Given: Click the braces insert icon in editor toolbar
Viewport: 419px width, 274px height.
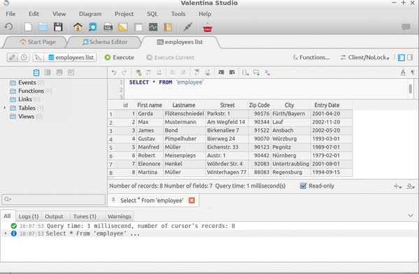Looking at the screenshot, I should tap(245, 73).
